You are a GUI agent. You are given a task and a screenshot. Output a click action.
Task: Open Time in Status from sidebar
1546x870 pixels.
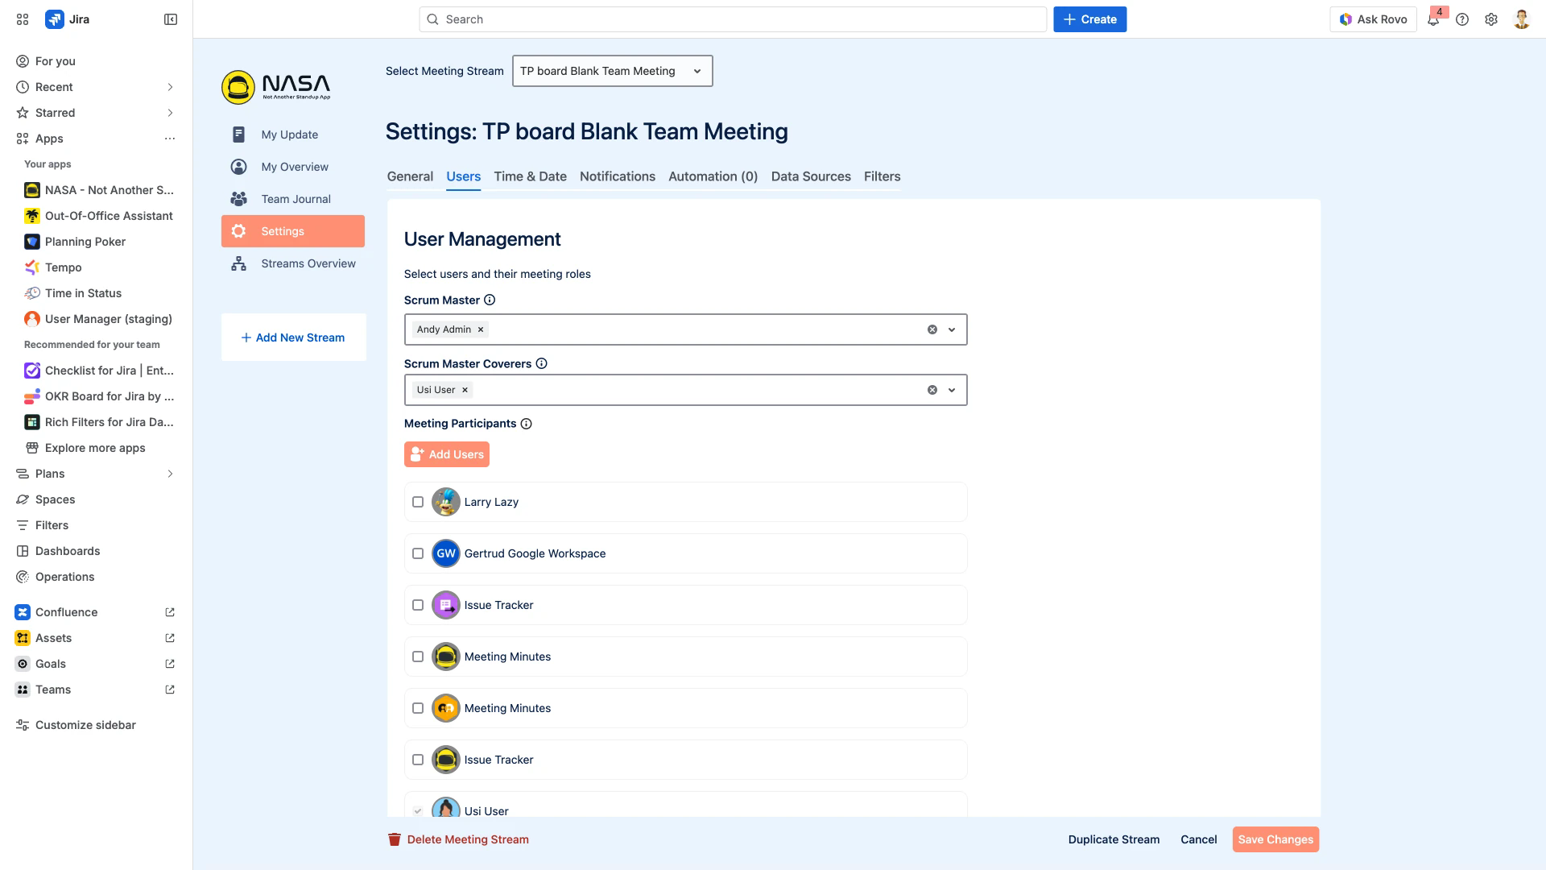[x=83, y=293]
